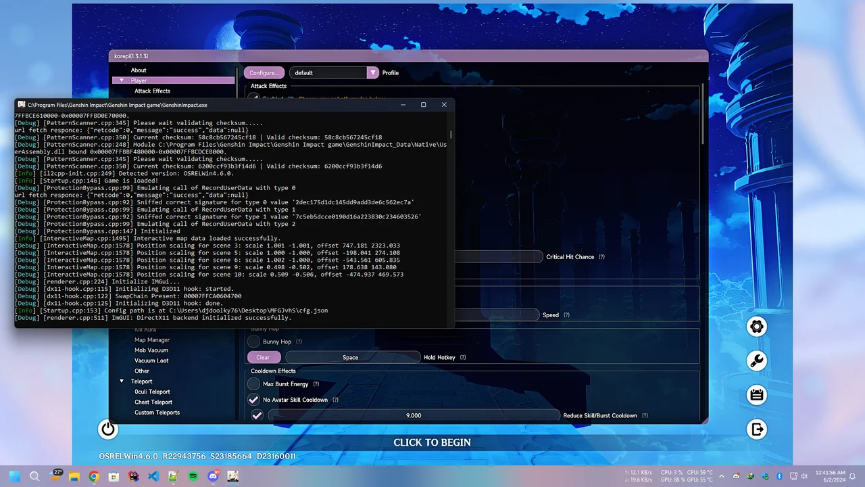Select About in the sidebar
Viewport: 865px width, 487px height.
(x=139, y=70)
